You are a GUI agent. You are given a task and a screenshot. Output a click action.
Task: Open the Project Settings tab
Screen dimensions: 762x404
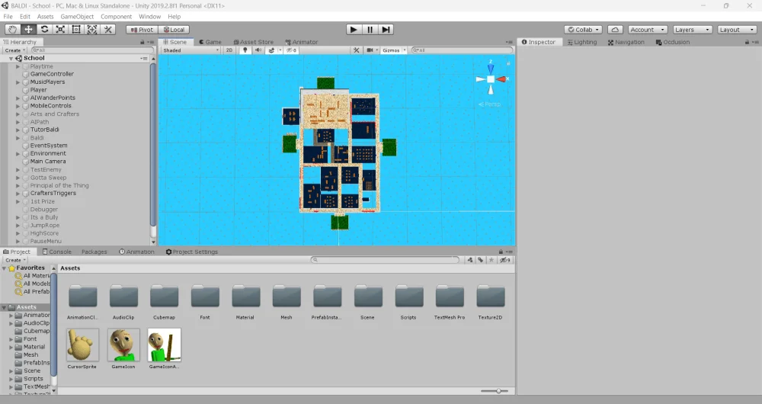(x=191, y=252)
